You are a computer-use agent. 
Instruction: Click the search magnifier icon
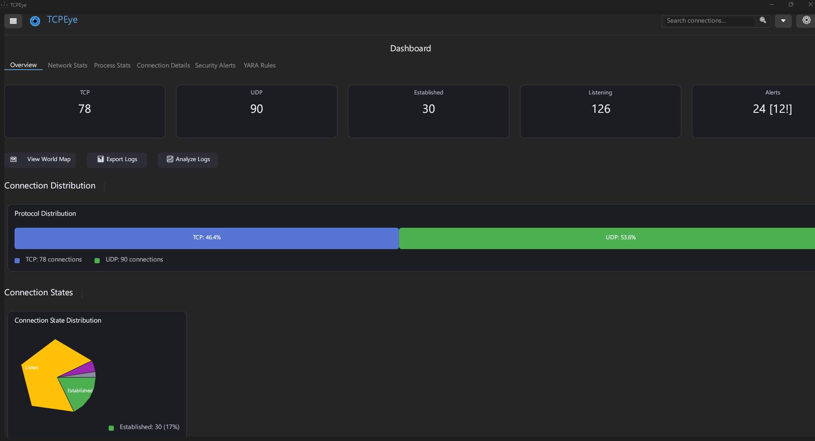point(763,21)
